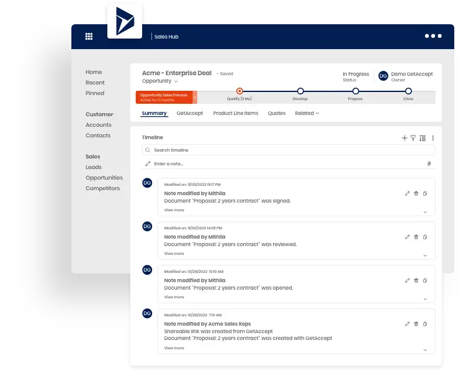Click the In Progress status value
The height and width of the screenshot is (381, 476).
point(356,74)
